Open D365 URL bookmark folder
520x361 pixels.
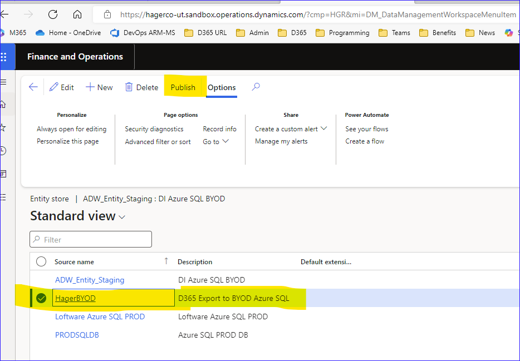[205, 32]
